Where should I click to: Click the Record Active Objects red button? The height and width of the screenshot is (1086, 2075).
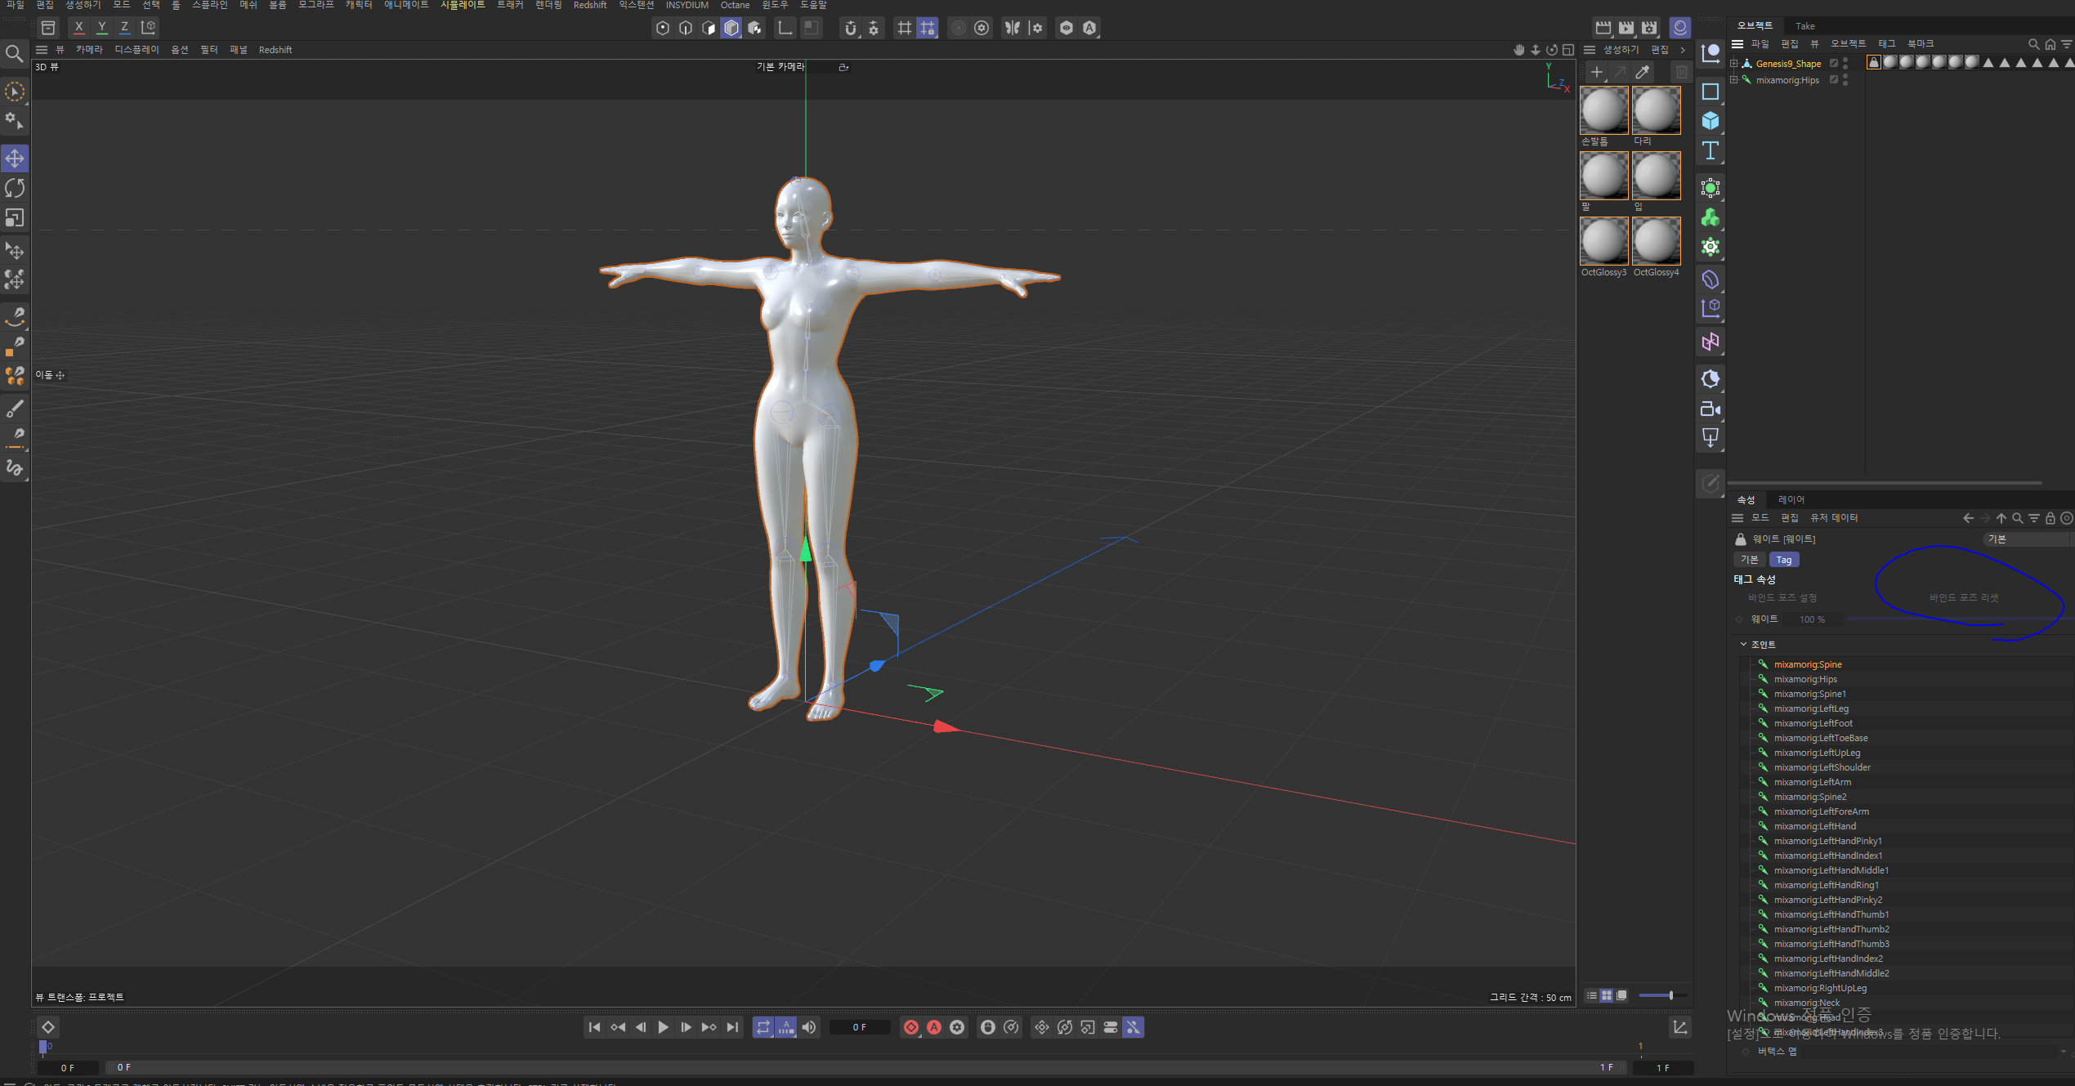click(911, 1027)
